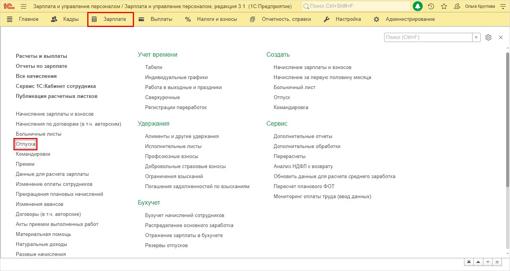Open Данные для расчета зарплаты
This screenshot has height=271, width=510.
coord(52,174)
